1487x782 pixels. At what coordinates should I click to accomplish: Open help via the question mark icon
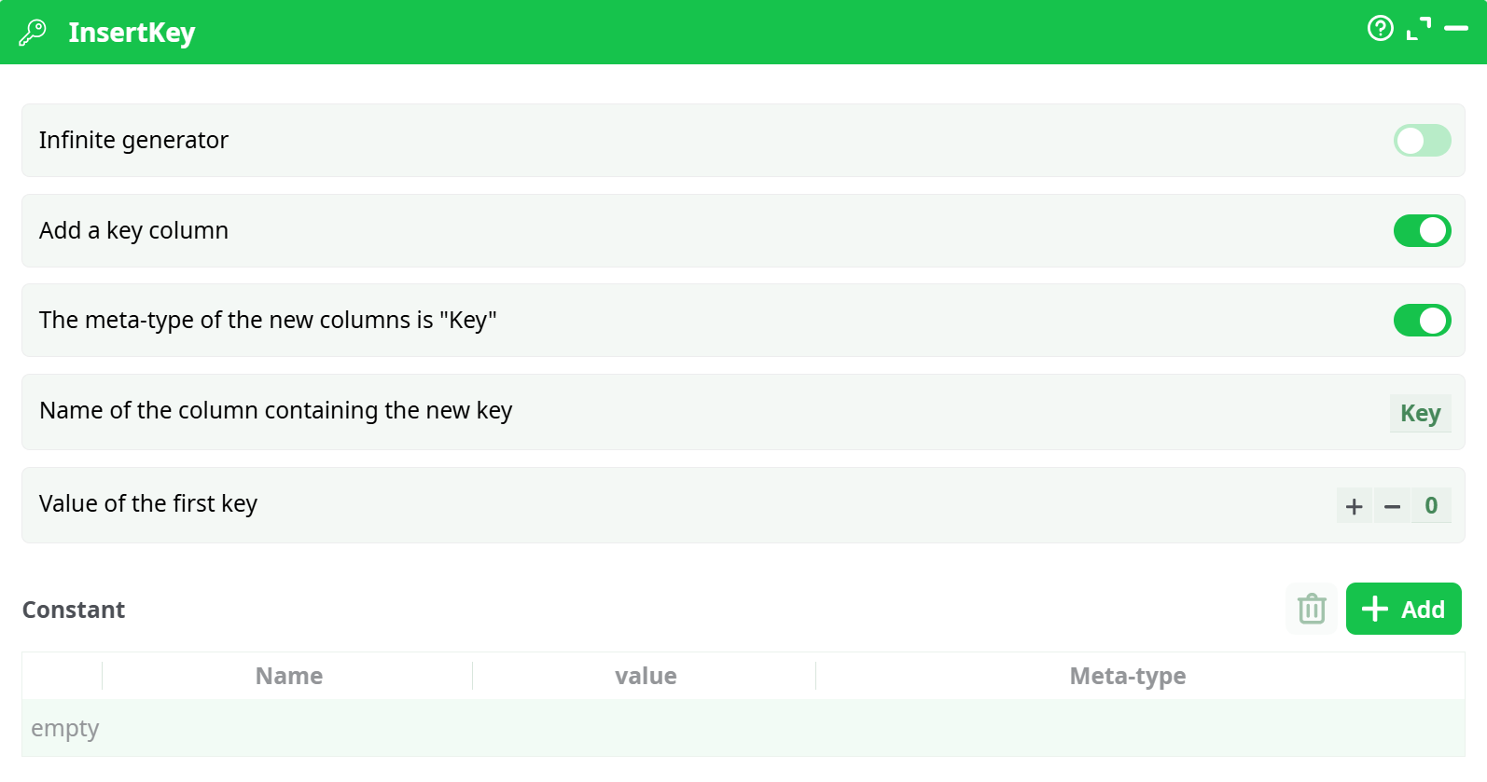point(1380,29)
